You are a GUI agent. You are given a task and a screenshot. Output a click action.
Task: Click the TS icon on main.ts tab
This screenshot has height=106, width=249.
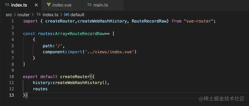[x=89, y=5]
